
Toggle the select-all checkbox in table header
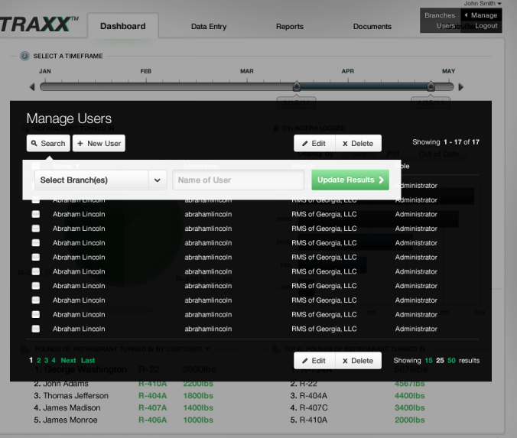tap(35, 165)
